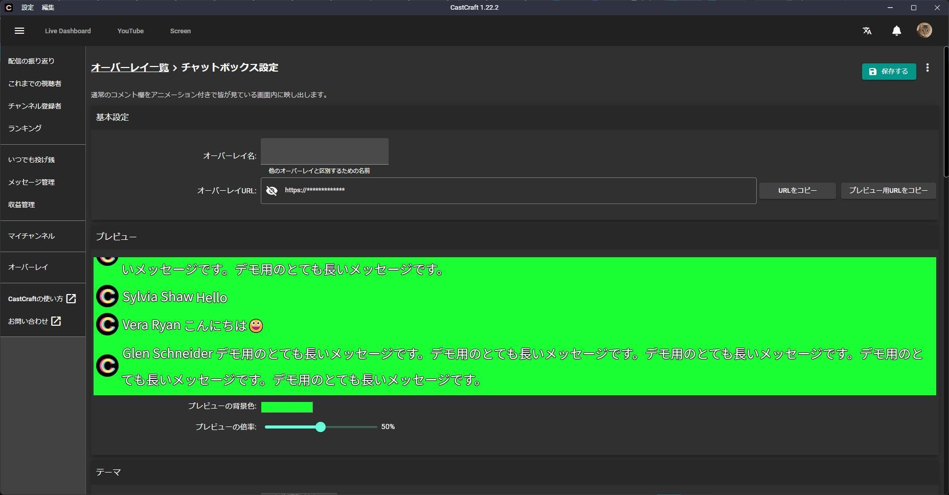949x495 pixels.
Task: Click the URLをコピー button
Action: [x=797, y=191]
